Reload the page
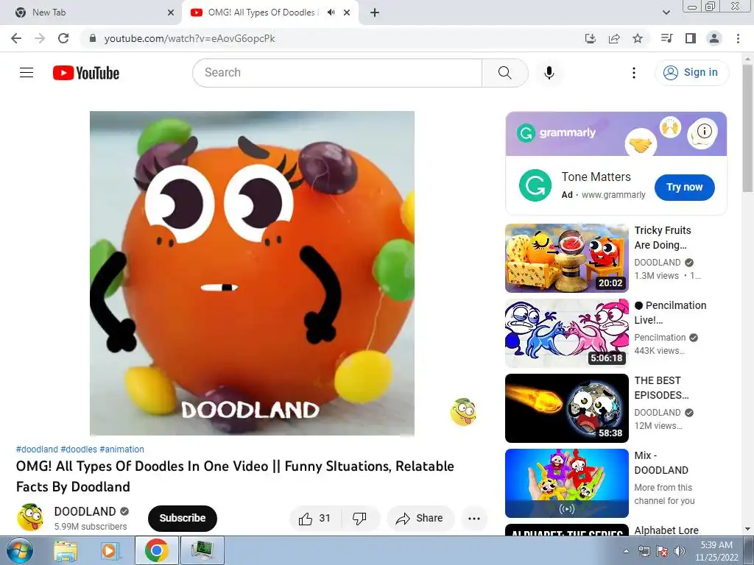This screenshot has height=565, width=754. [63, 38]
